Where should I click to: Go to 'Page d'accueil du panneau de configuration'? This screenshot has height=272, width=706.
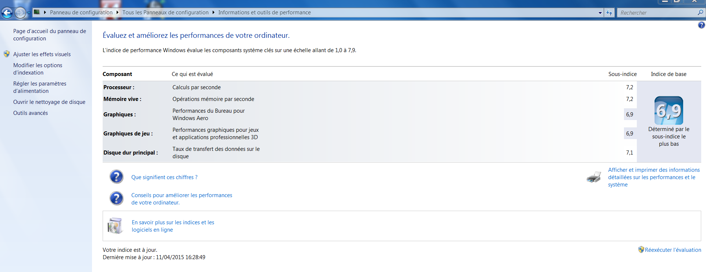(49, 35)
